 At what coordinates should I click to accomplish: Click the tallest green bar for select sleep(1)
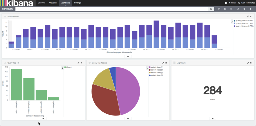(x=16, y=84)
